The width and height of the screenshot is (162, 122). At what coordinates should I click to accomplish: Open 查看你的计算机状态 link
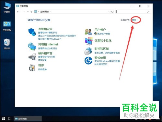48,33
